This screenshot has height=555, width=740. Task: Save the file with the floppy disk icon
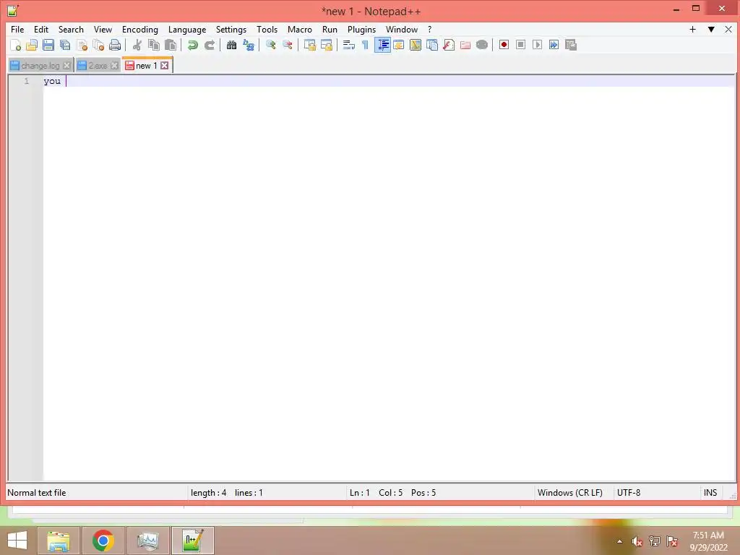(48, 45)
